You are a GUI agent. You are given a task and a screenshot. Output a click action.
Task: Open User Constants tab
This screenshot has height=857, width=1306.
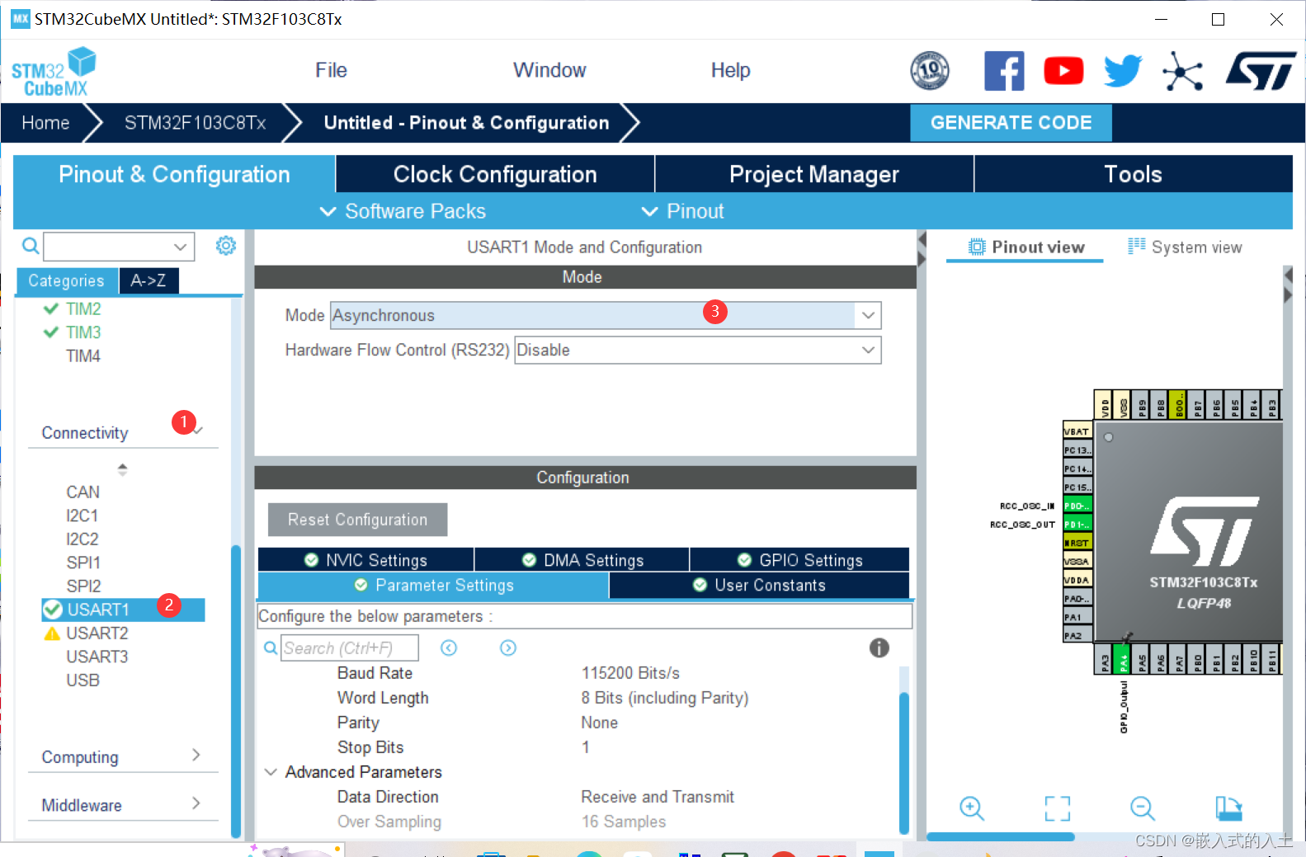pos(759,585)
